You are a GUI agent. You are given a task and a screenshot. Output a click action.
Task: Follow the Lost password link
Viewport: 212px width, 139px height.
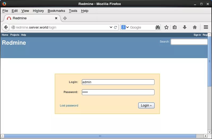[x=69, y=105]
